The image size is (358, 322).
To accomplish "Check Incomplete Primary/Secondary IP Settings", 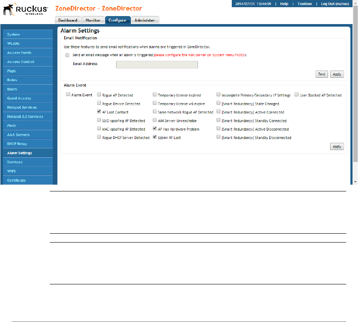I will point(218,94).
